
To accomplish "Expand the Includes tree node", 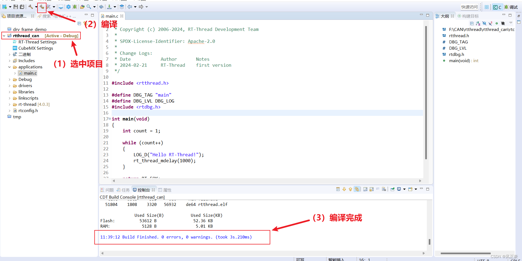I will (x=10, y=61).
